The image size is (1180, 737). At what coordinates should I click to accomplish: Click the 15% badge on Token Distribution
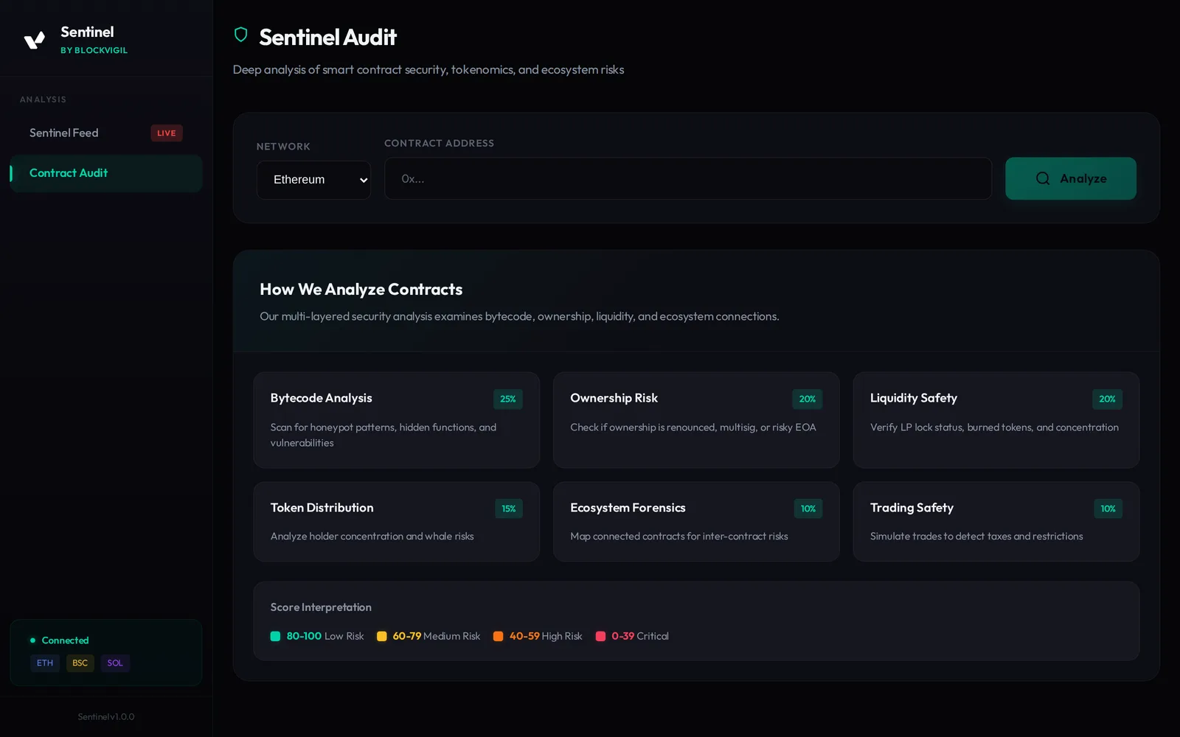pos(509,509)
